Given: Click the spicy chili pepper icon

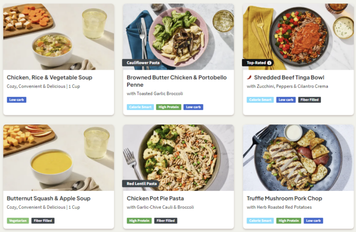Looking at the screenshot, I should [250, 77].
